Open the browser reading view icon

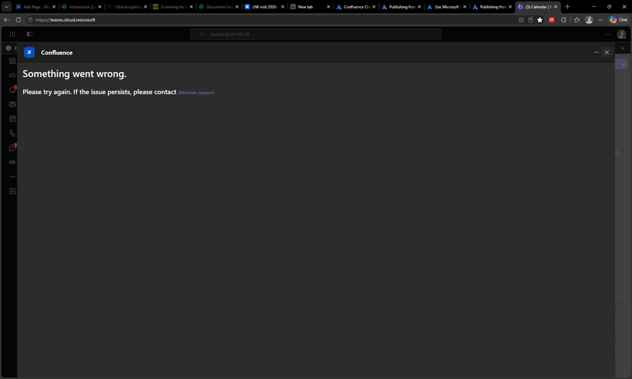point(531,20)
